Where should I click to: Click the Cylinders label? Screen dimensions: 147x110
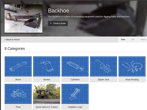(75, 79)
